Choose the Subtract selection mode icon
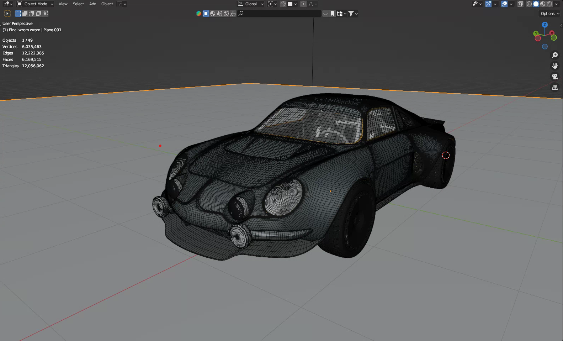 point(32,14)
